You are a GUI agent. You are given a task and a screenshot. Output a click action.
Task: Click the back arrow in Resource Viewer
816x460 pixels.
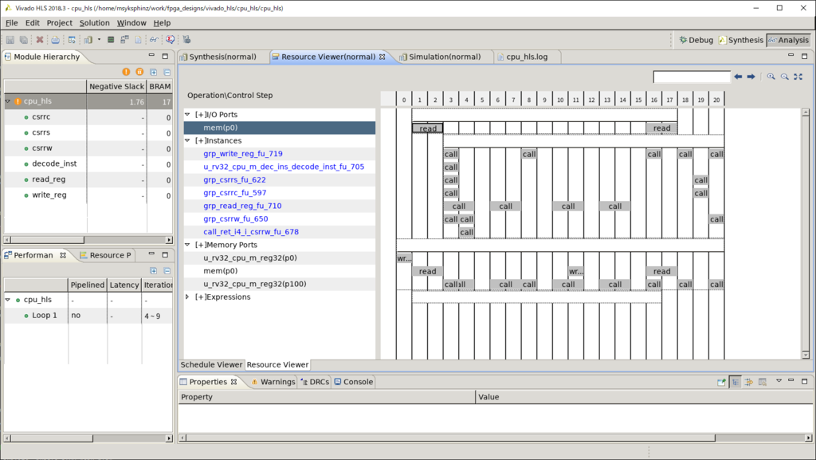(738, 77)
